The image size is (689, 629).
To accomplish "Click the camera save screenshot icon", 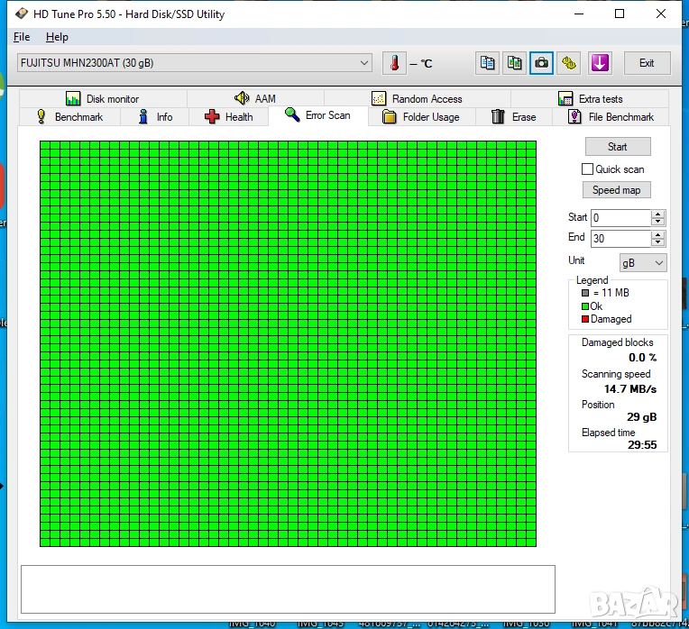I will [x=541, y=63].
